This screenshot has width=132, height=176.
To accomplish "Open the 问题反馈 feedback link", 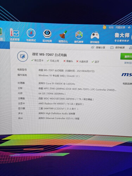I will point(120,27).
